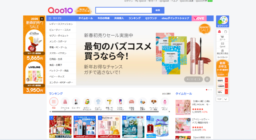Click the ranking category horizontal scrollbar

click(x=105, y=112)
